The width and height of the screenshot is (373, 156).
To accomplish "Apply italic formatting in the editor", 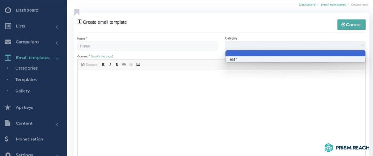I will (x=110, y=65).
